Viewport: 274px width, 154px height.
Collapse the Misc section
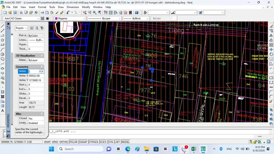[42, 114]
